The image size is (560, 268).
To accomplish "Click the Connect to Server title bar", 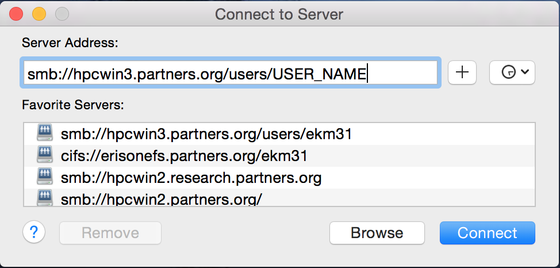I will click(279, 14).
